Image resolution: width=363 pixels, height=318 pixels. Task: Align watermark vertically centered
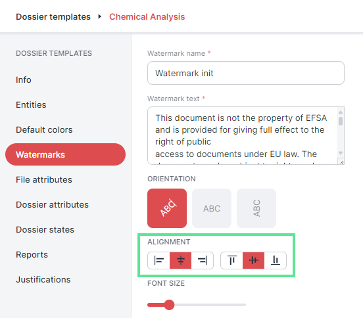click(253, 260)
